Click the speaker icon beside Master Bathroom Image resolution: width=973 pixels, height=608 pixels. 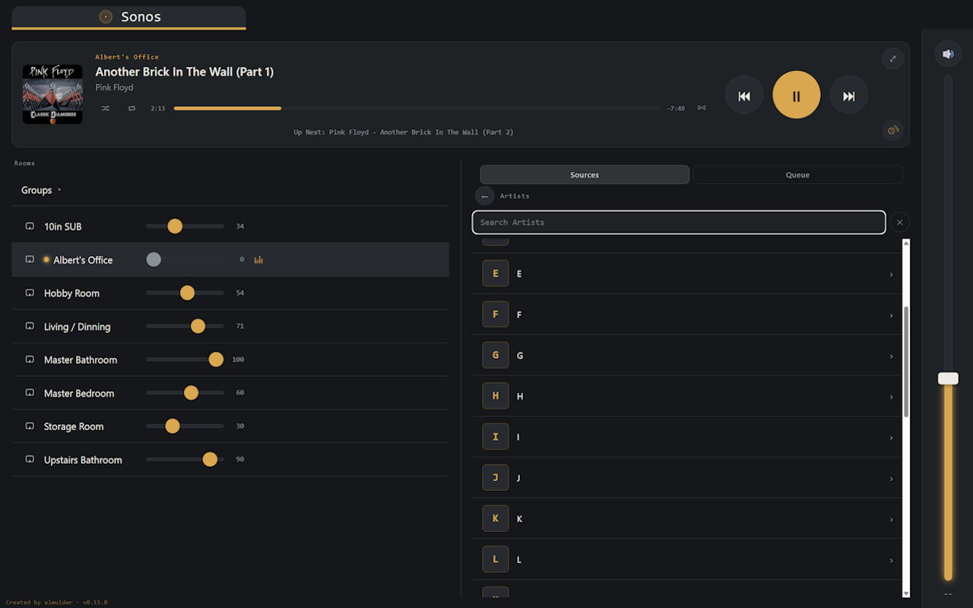tap(30, 360)
